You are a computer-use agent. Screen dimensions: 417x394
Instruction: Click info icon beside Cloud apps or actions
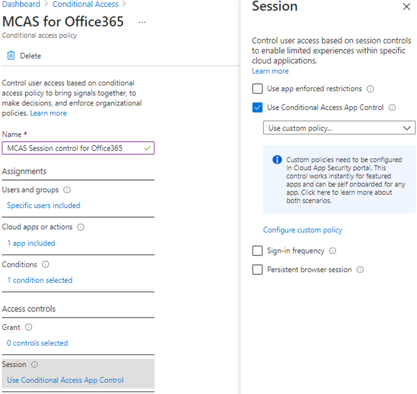(80, 227)
